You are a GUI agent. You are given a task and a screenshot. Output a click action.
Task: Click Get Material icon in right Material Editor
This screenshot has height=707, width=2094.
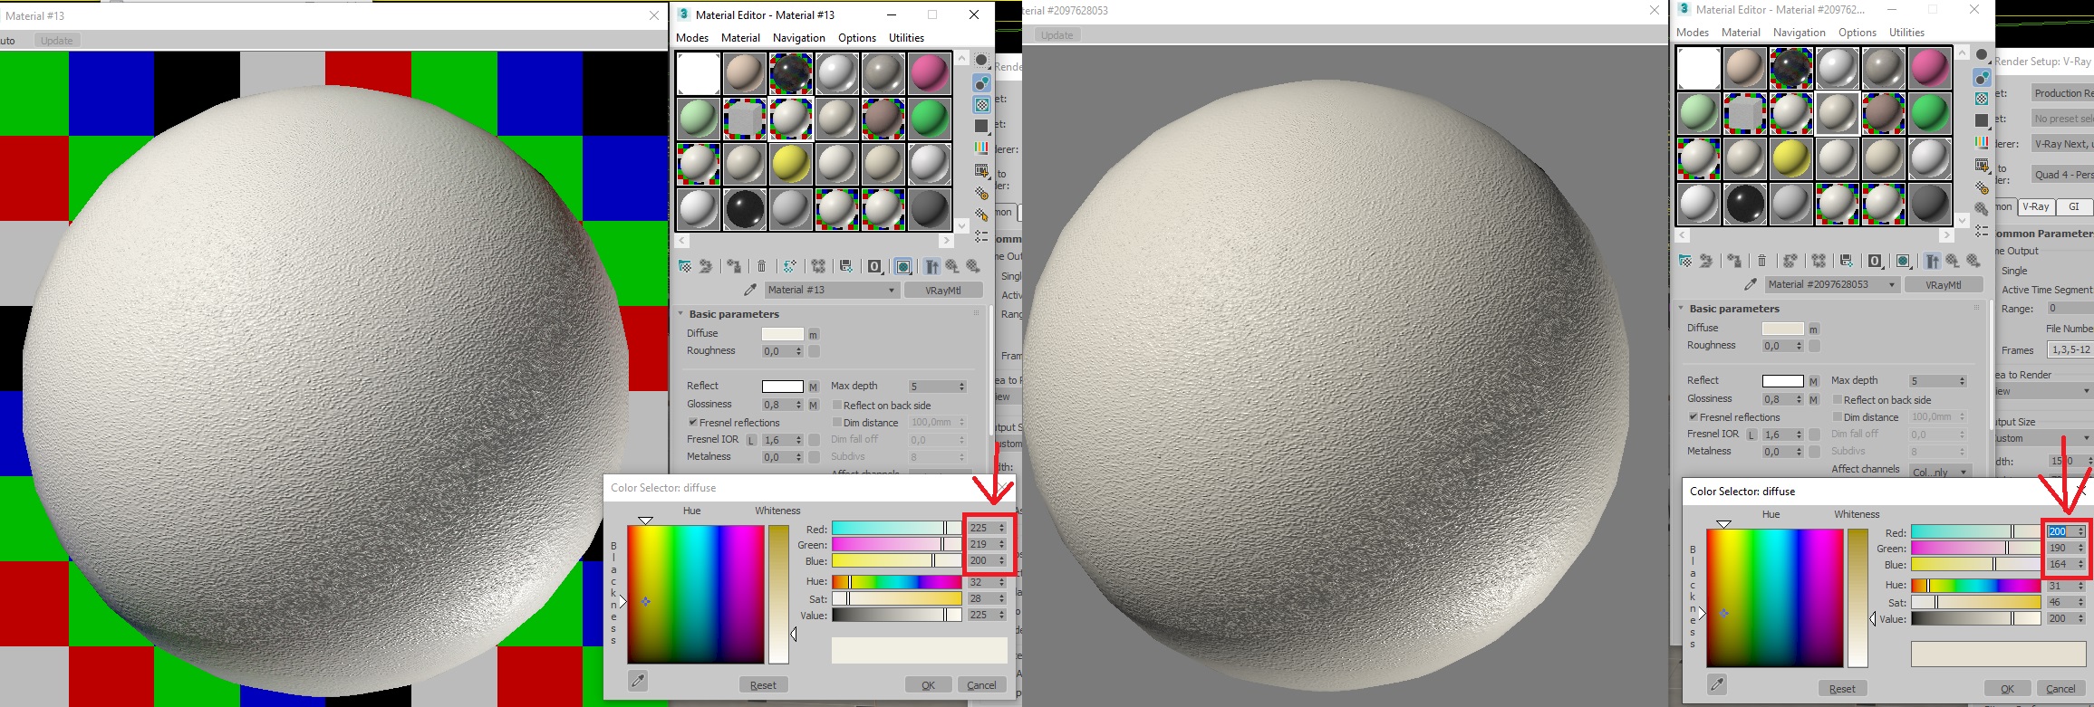(1684, 261)
